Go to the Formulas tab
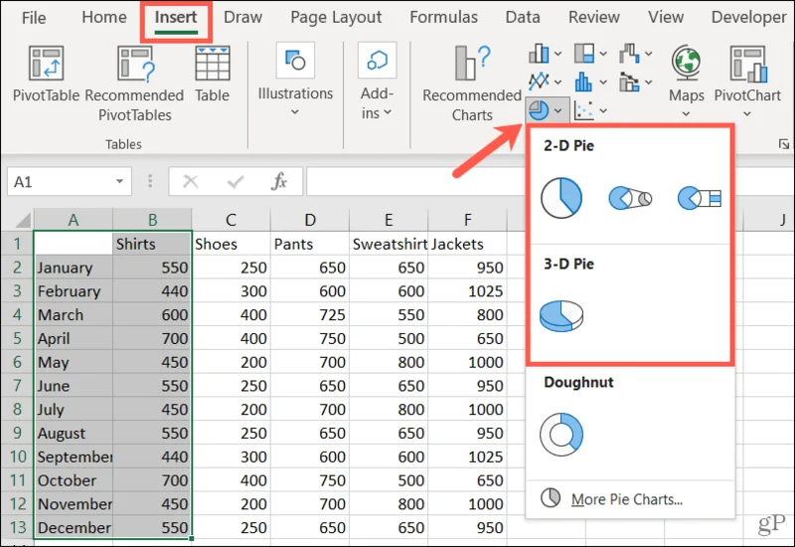 click(443, 17)
